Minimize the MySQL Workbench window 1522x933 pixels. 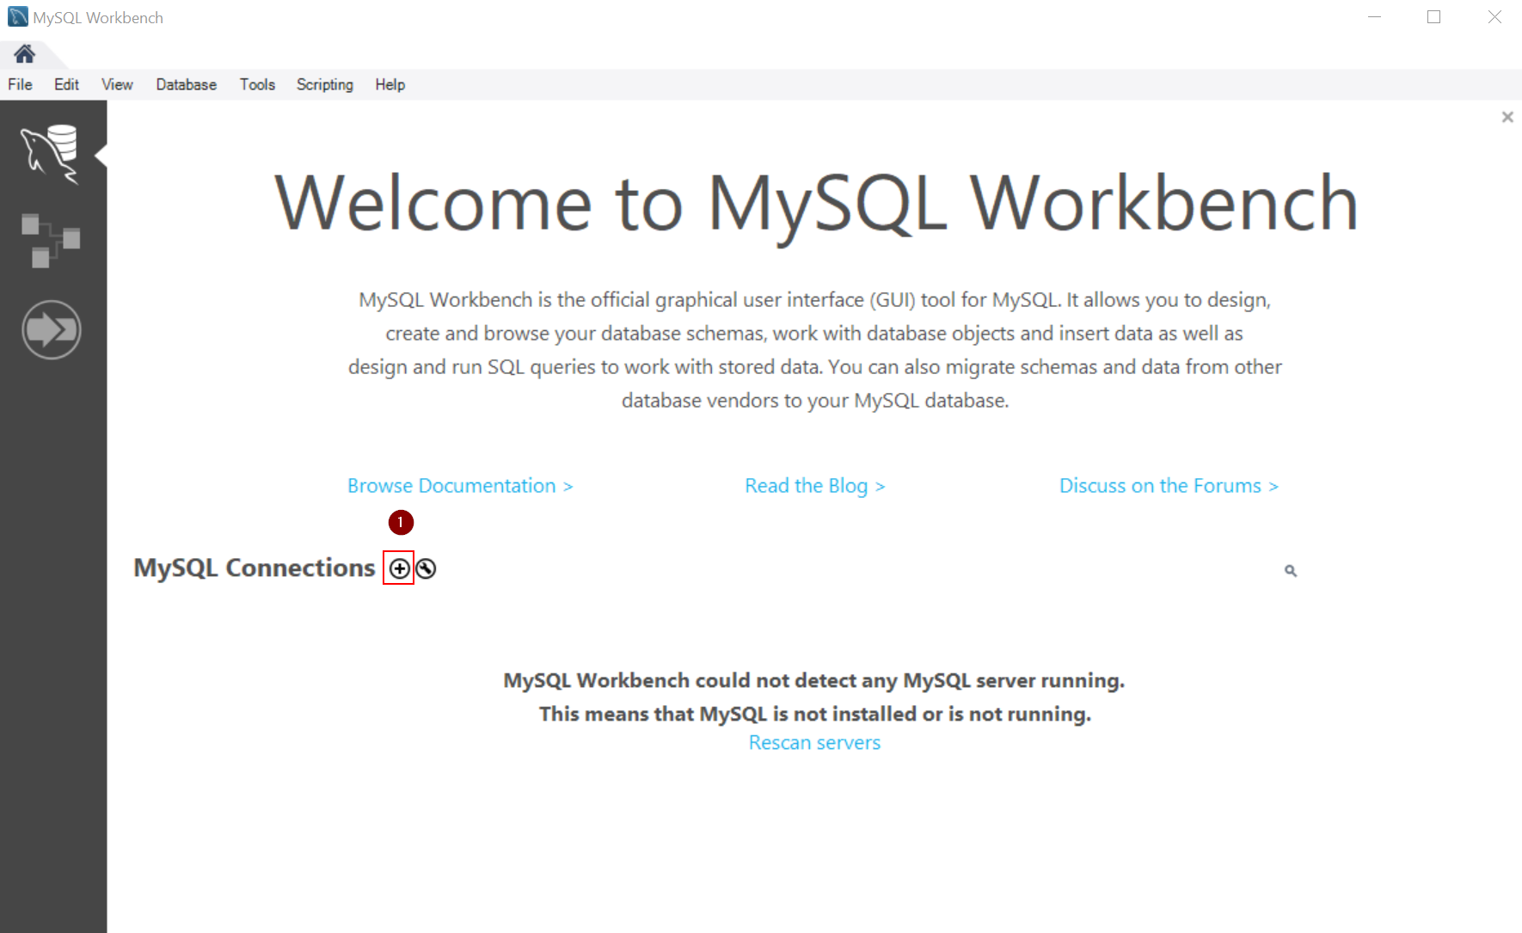point(1374,17)
